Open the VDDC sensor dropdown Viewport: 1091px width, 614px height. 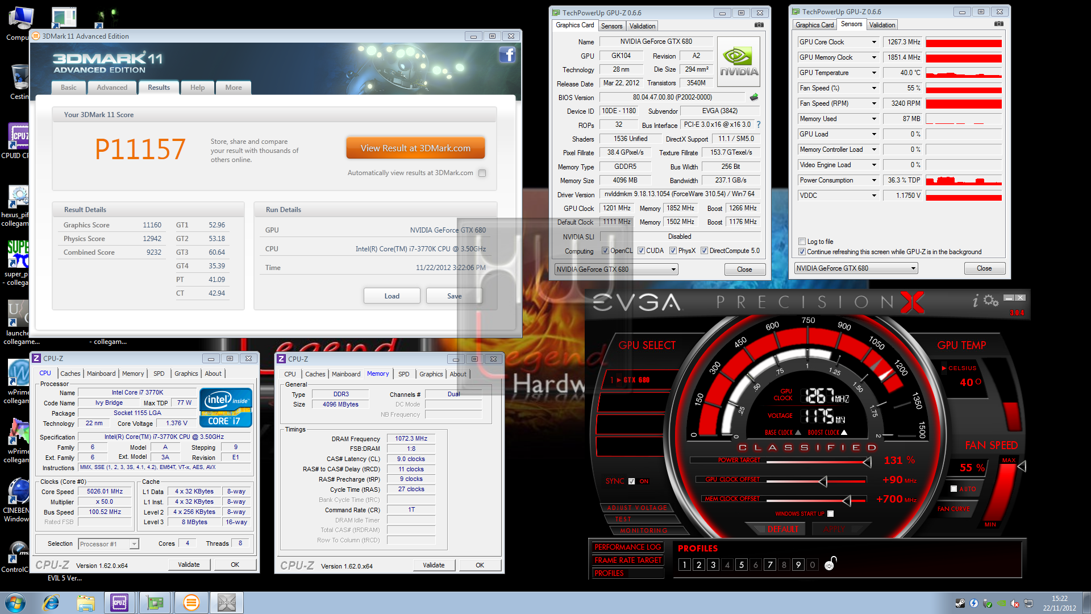(x=874, y=196)
